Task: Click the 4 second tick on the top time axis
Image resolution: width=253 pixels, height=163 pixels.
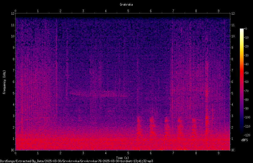Action: [106, 11]
